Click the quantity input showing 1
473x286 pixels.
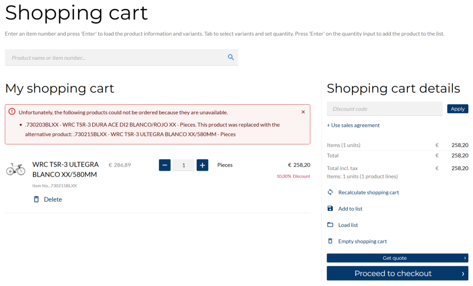(184, 165)
